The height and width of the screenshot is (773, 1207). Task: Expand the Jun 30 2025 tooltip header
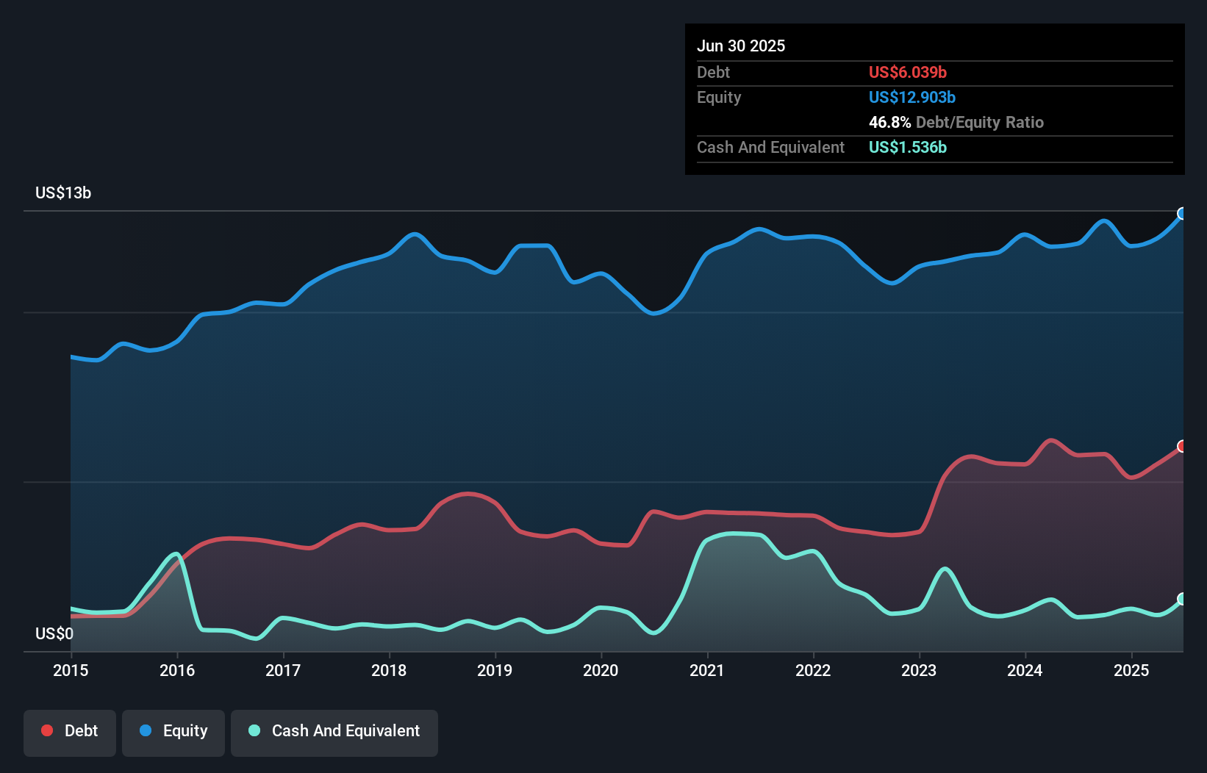[742, 46]
